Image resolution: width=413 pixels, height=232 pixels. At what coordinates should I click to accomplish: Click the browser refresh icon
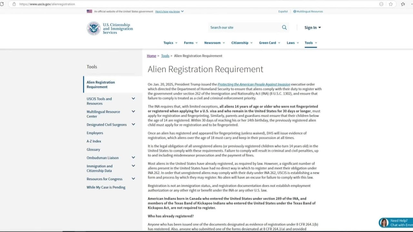[x=2, y=4]
